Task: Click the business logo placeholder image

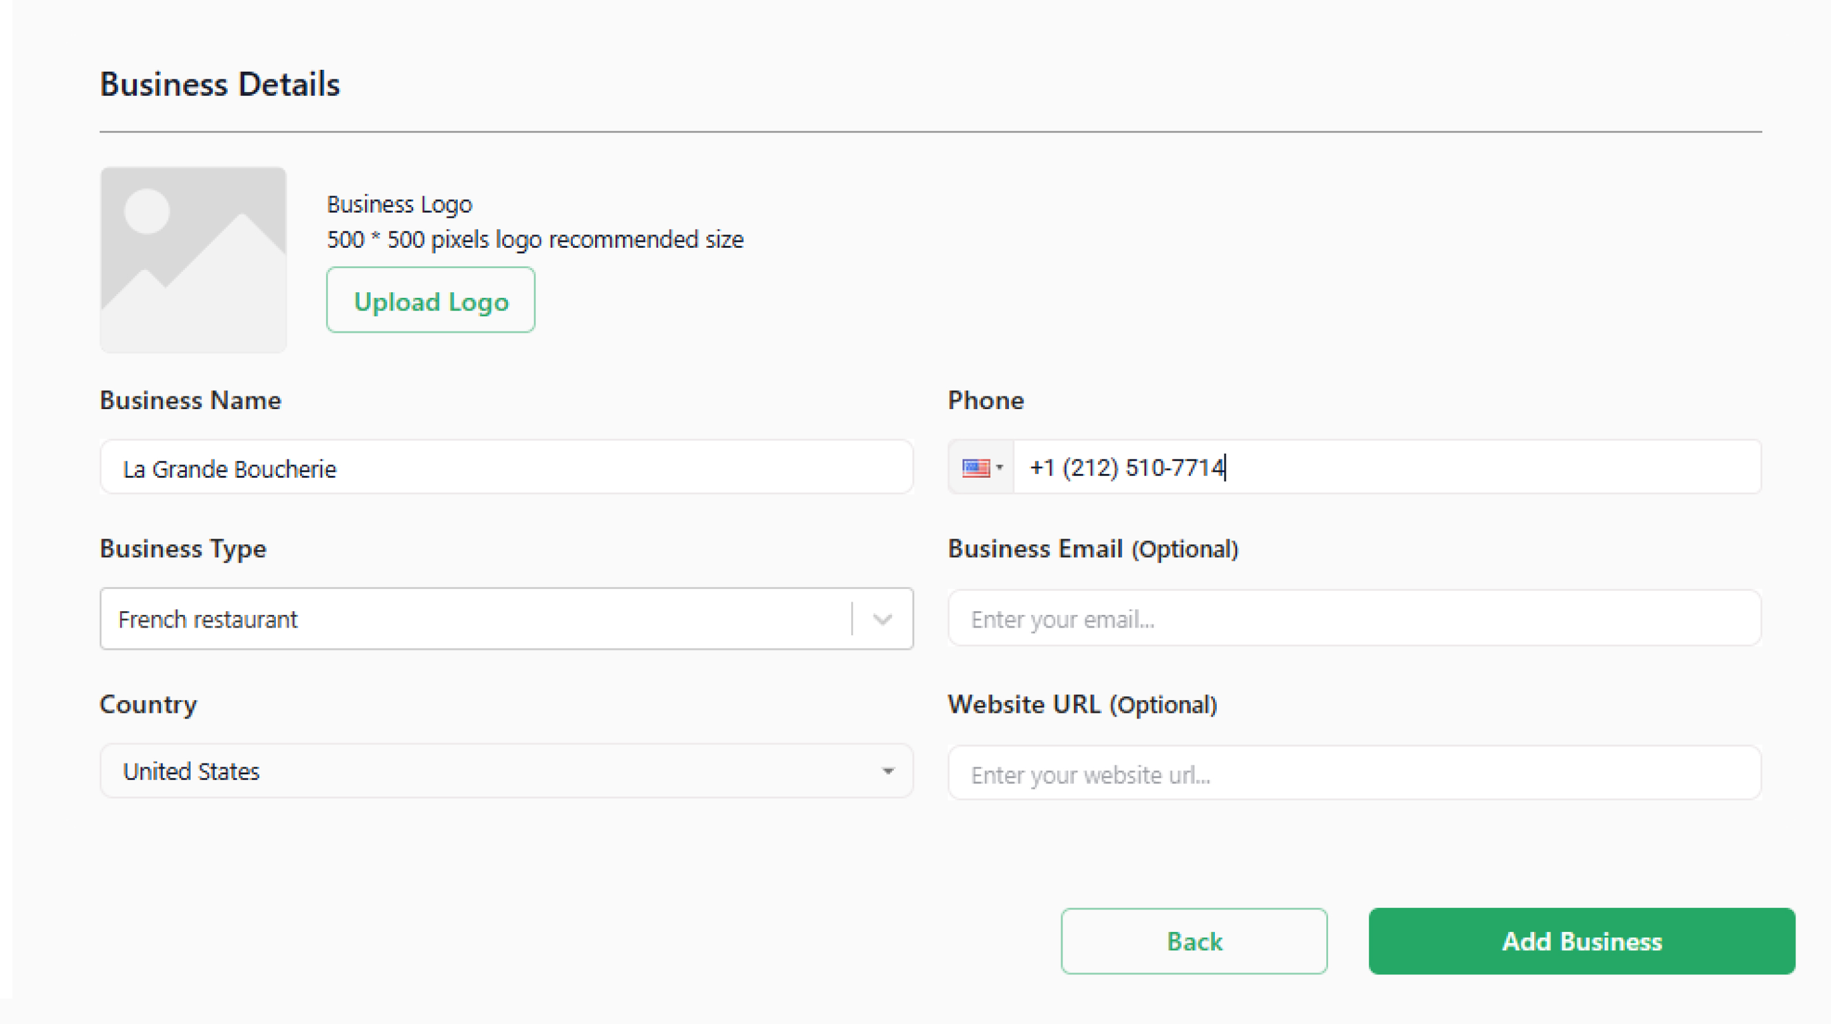Action: click(x=193, y=259)
